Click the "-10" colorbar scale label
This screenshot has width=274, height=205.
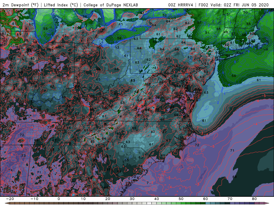(x=34, y=199)
